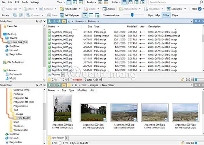Click Libraries in the upper path bar
Image resolution: width=204 pixels, height=145 pixels.
(x=79, y=21)
